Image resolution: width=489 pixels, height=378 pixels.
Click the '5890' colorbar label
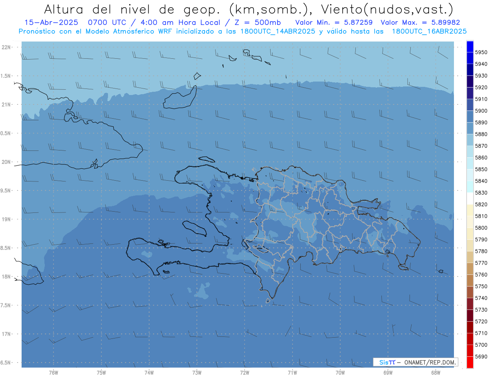point(481,123)
